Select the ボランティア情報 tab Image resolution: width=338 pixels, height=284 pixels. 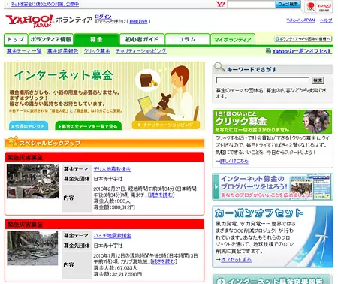point(51,39)
